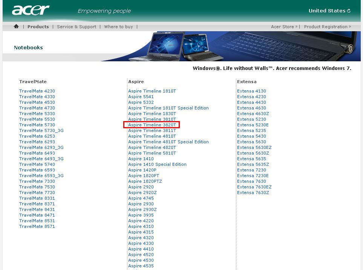Open Aspire 1410 Special Edition link
This screenshot has height=270, width=363.
158,164
